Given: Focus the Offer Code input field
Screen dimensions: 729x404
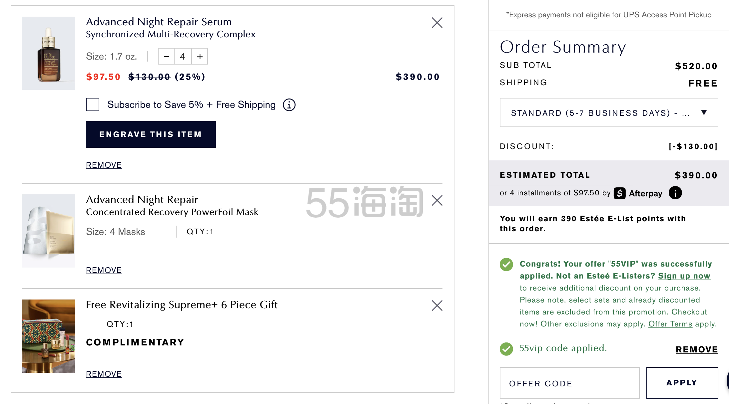Looking at the screenshot, I should click(569, 383).
